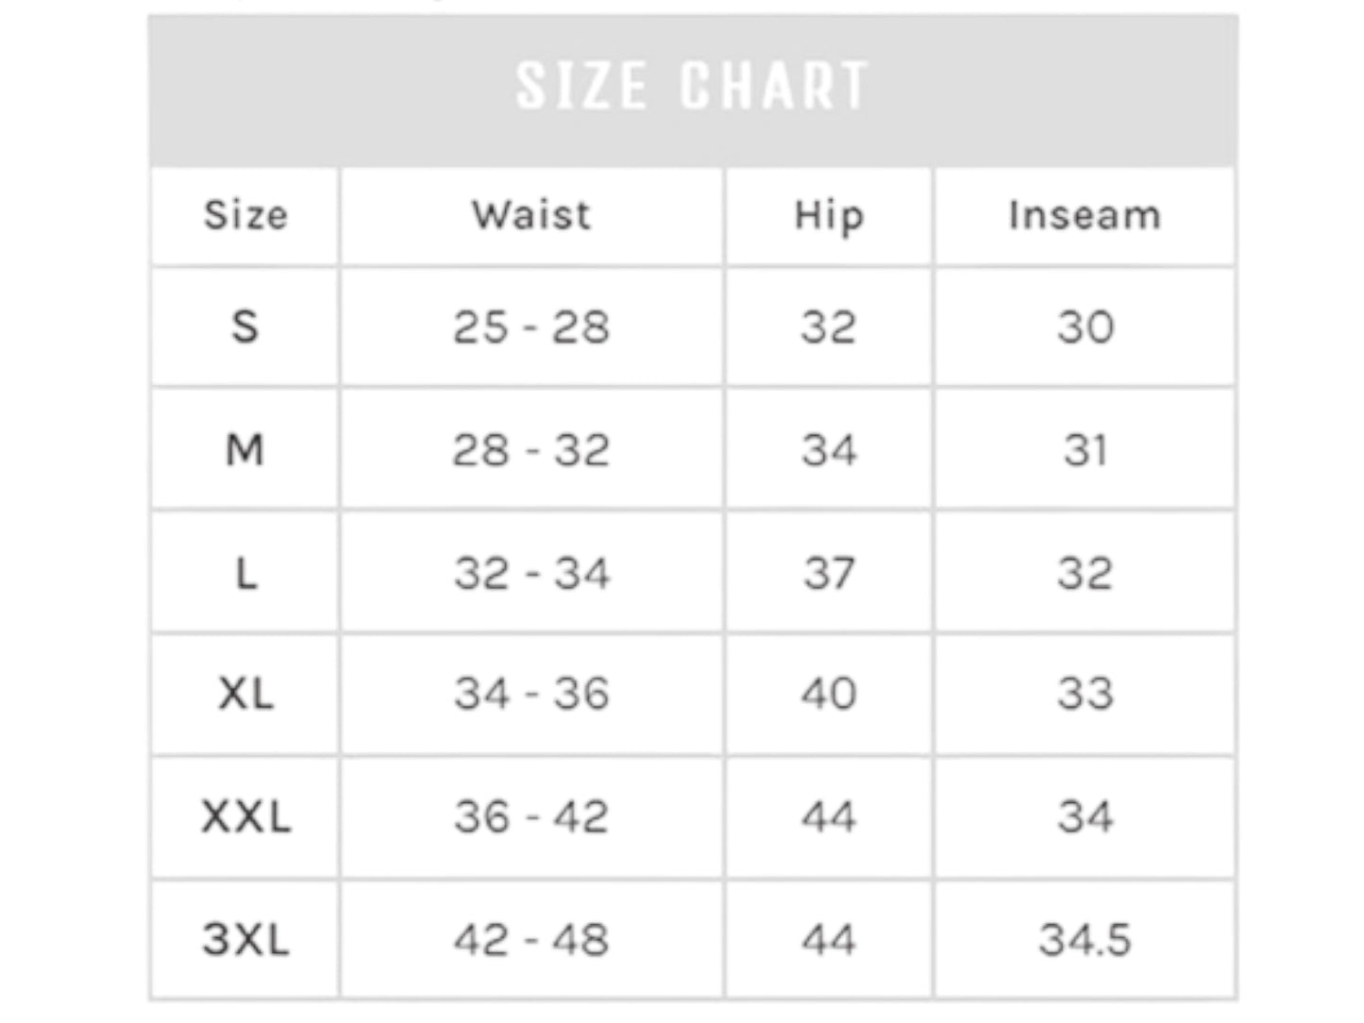Select waist value 28 - 32
The height and width of the screenshot is (1023, 1364).
pos(531,449)
